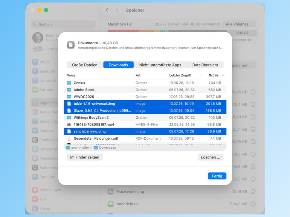The image size is (290, 217).
Task: Confirm with the Fertig button
Action: (x=217, y=176)
